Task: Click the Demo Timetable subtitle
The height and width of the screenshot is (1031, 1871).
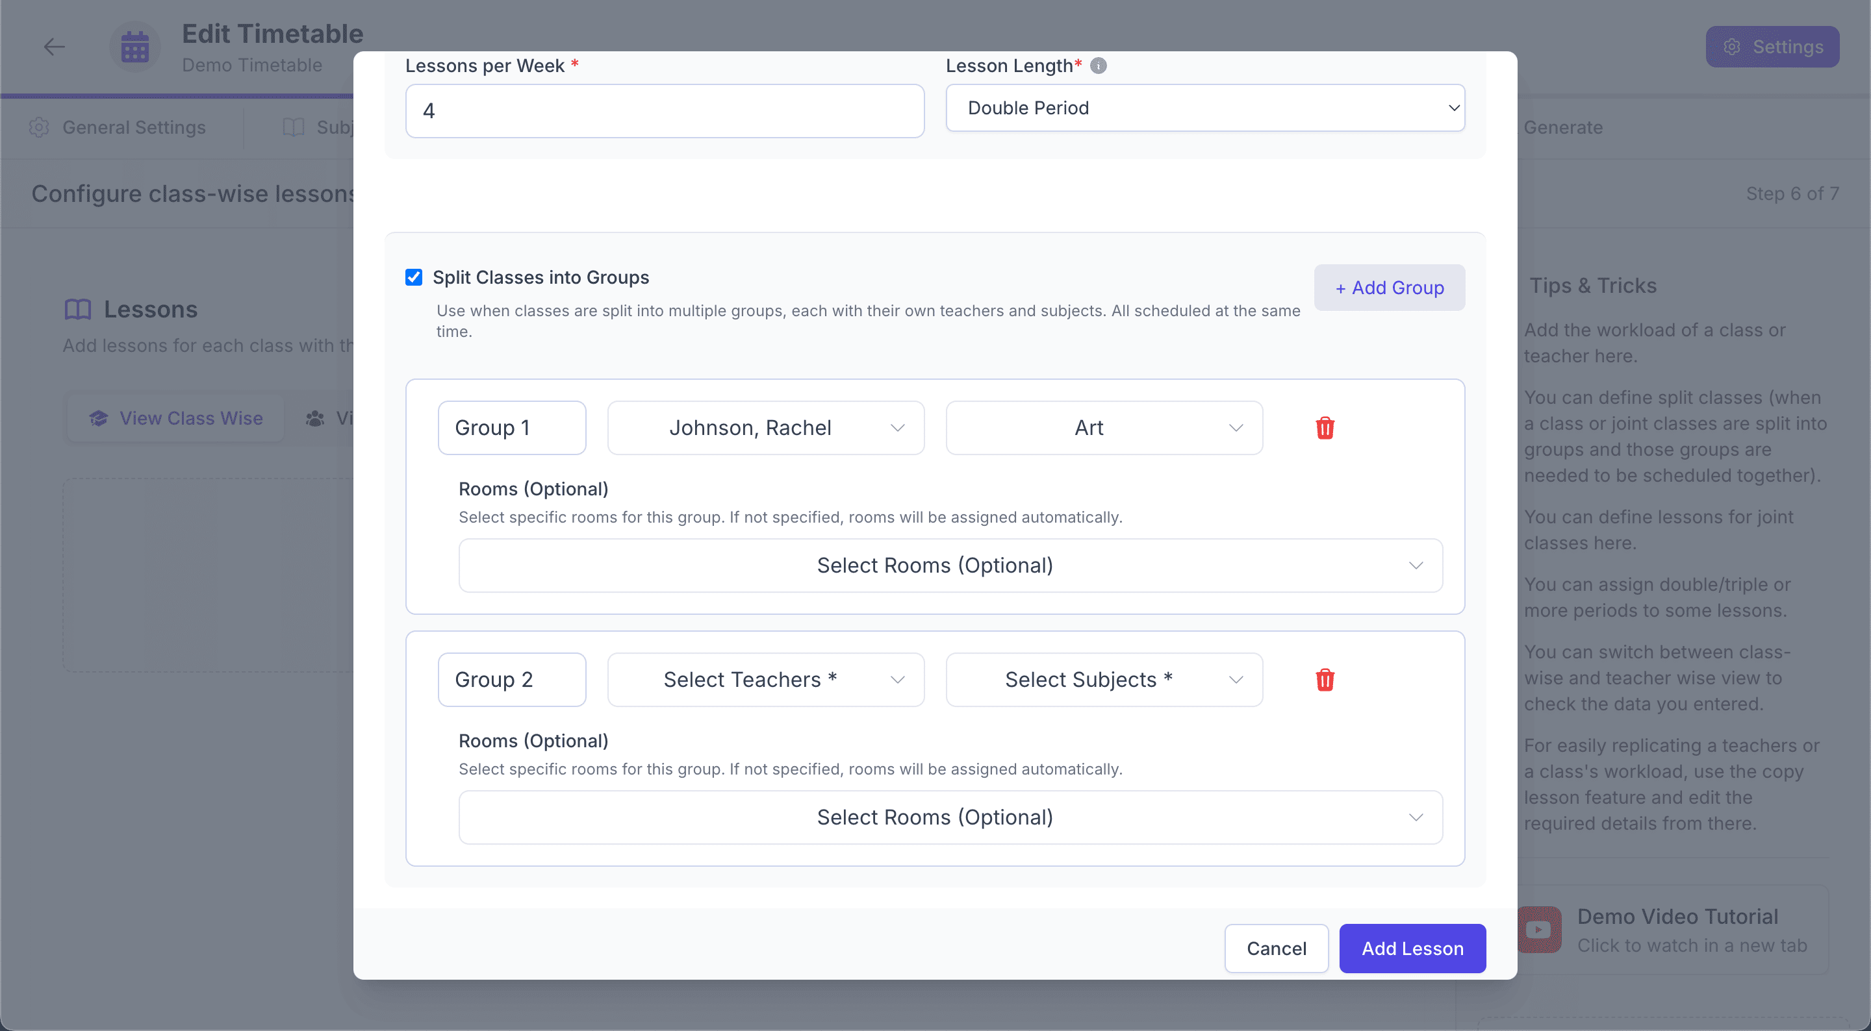Action: click(251, 66)
